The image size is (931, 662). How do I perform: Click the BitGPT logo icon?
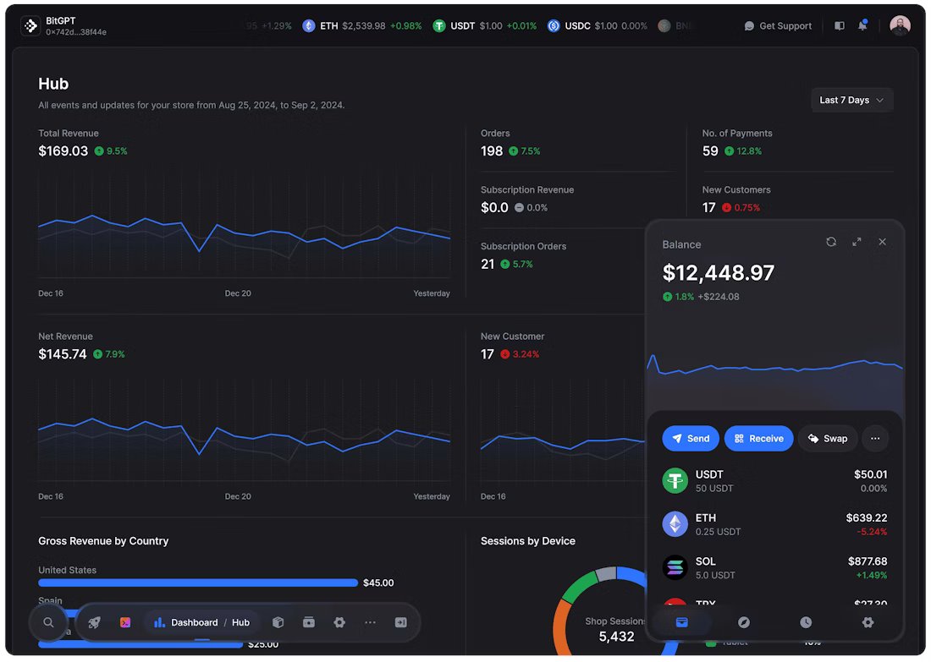click(x=30, y=26)
